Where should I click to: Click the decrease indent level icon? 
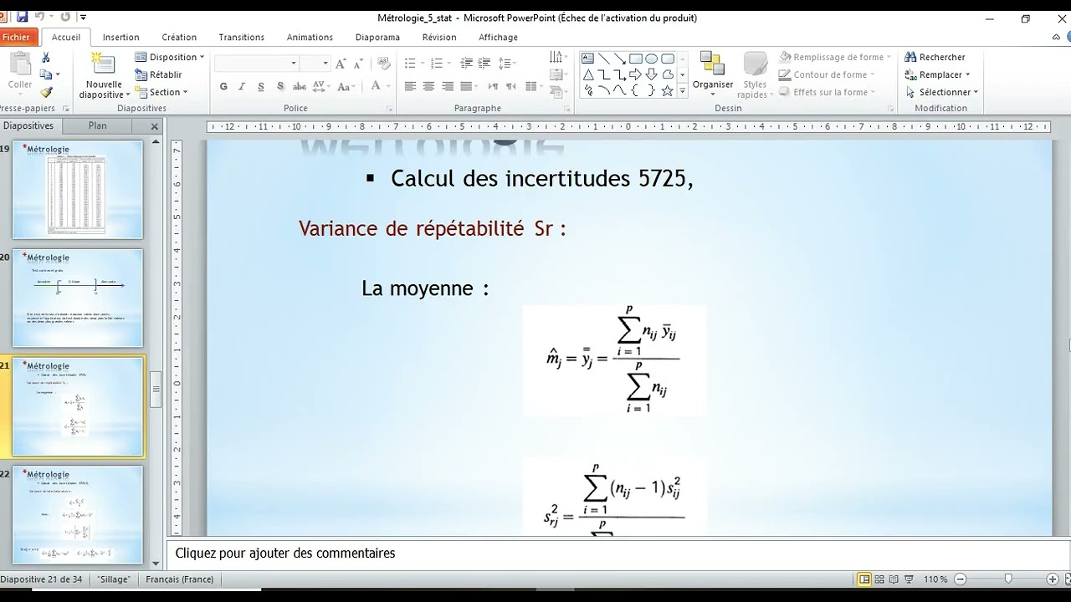[466, 64]
